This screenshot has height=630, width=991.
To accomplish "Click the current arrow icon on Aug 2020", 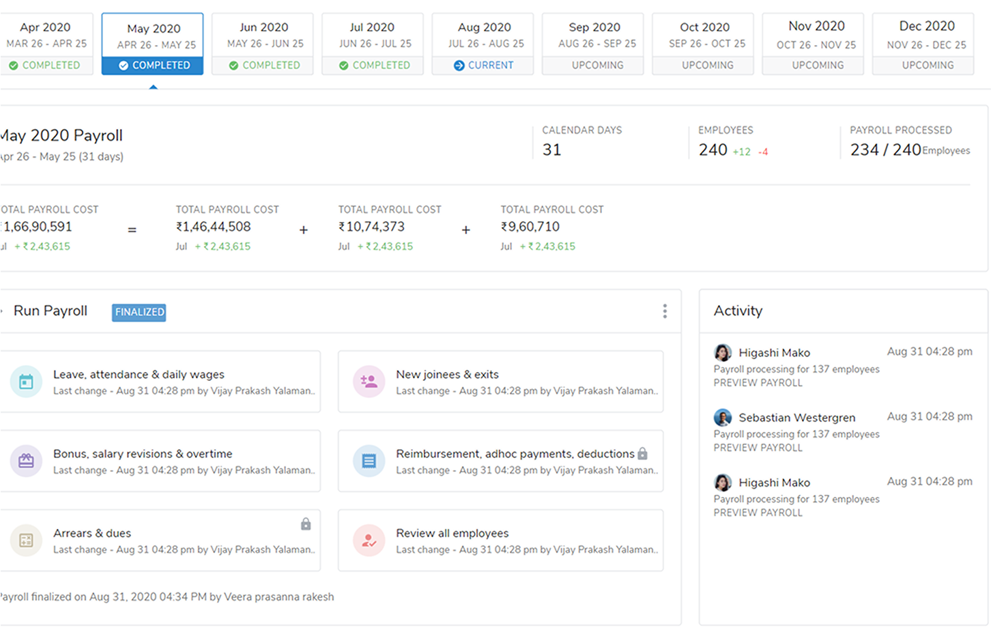I will click(x=459, y=66).
